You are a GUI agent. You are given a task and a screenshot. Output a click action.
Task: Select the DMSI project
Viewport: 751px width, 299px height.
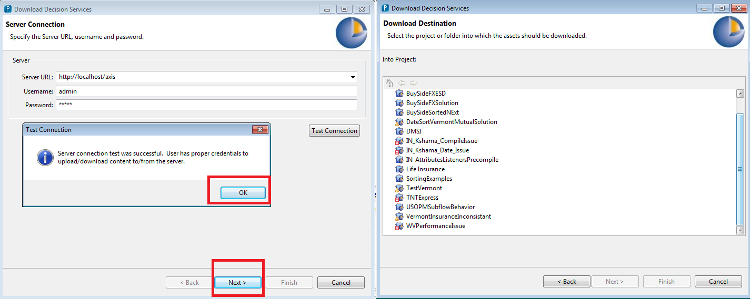coord(414,131)
